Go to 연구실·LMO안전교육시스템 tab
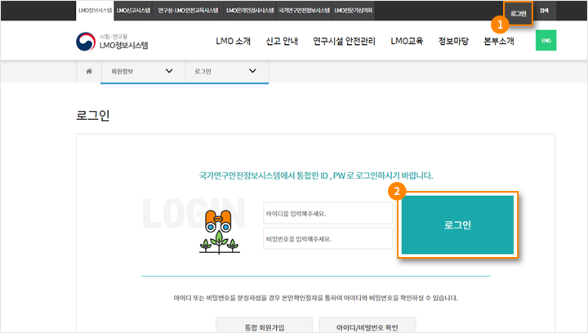Image resolution: width=588 pixels, height=333 pixels. pyautogui.click(x=189, y=11)
